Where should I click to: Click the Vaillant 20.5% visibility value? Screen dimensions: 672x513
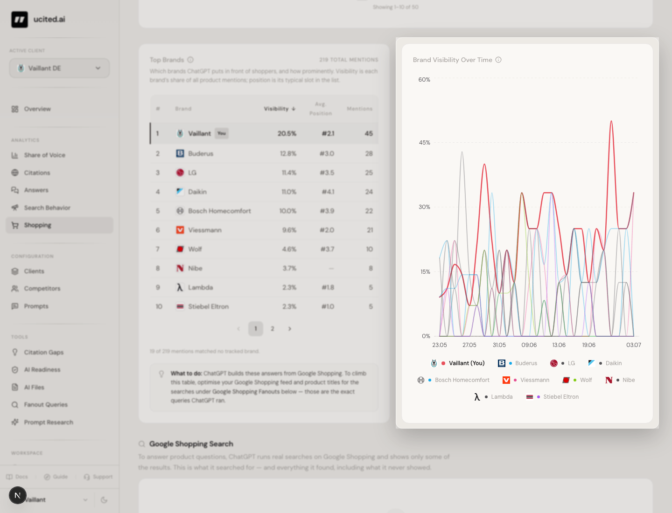click(x=287, y=133)
